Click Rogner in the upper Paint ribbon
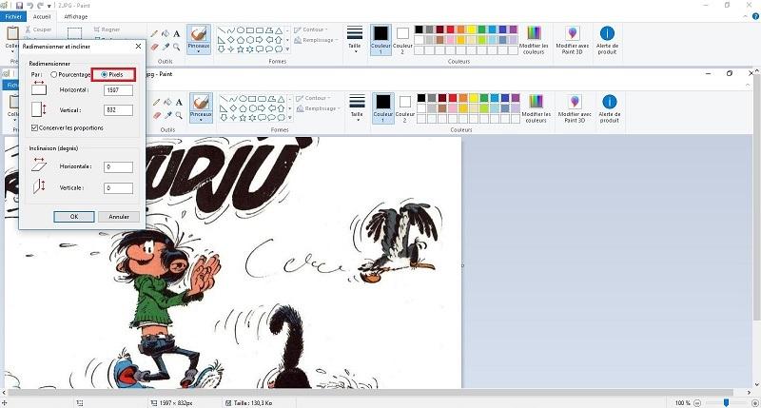The width and height of the screenshot is (761, 408). (x=107, y=29)
